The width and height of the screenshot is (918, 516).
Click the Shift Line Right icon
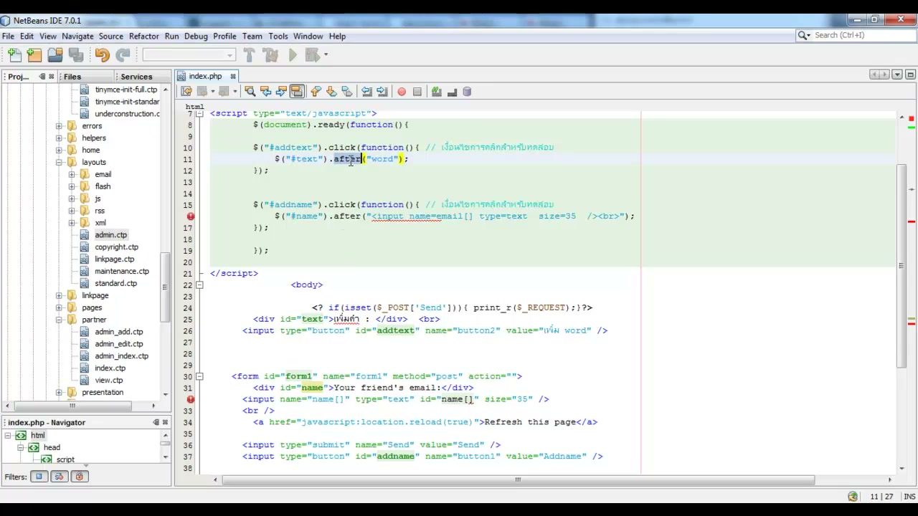tap(382, 92)
